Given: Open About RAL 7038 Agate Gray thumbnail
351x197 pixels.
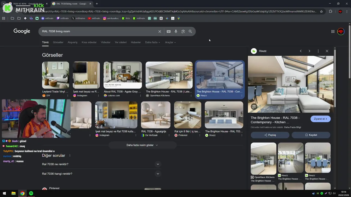Looking at the screenshot, I should coord(123,75).
